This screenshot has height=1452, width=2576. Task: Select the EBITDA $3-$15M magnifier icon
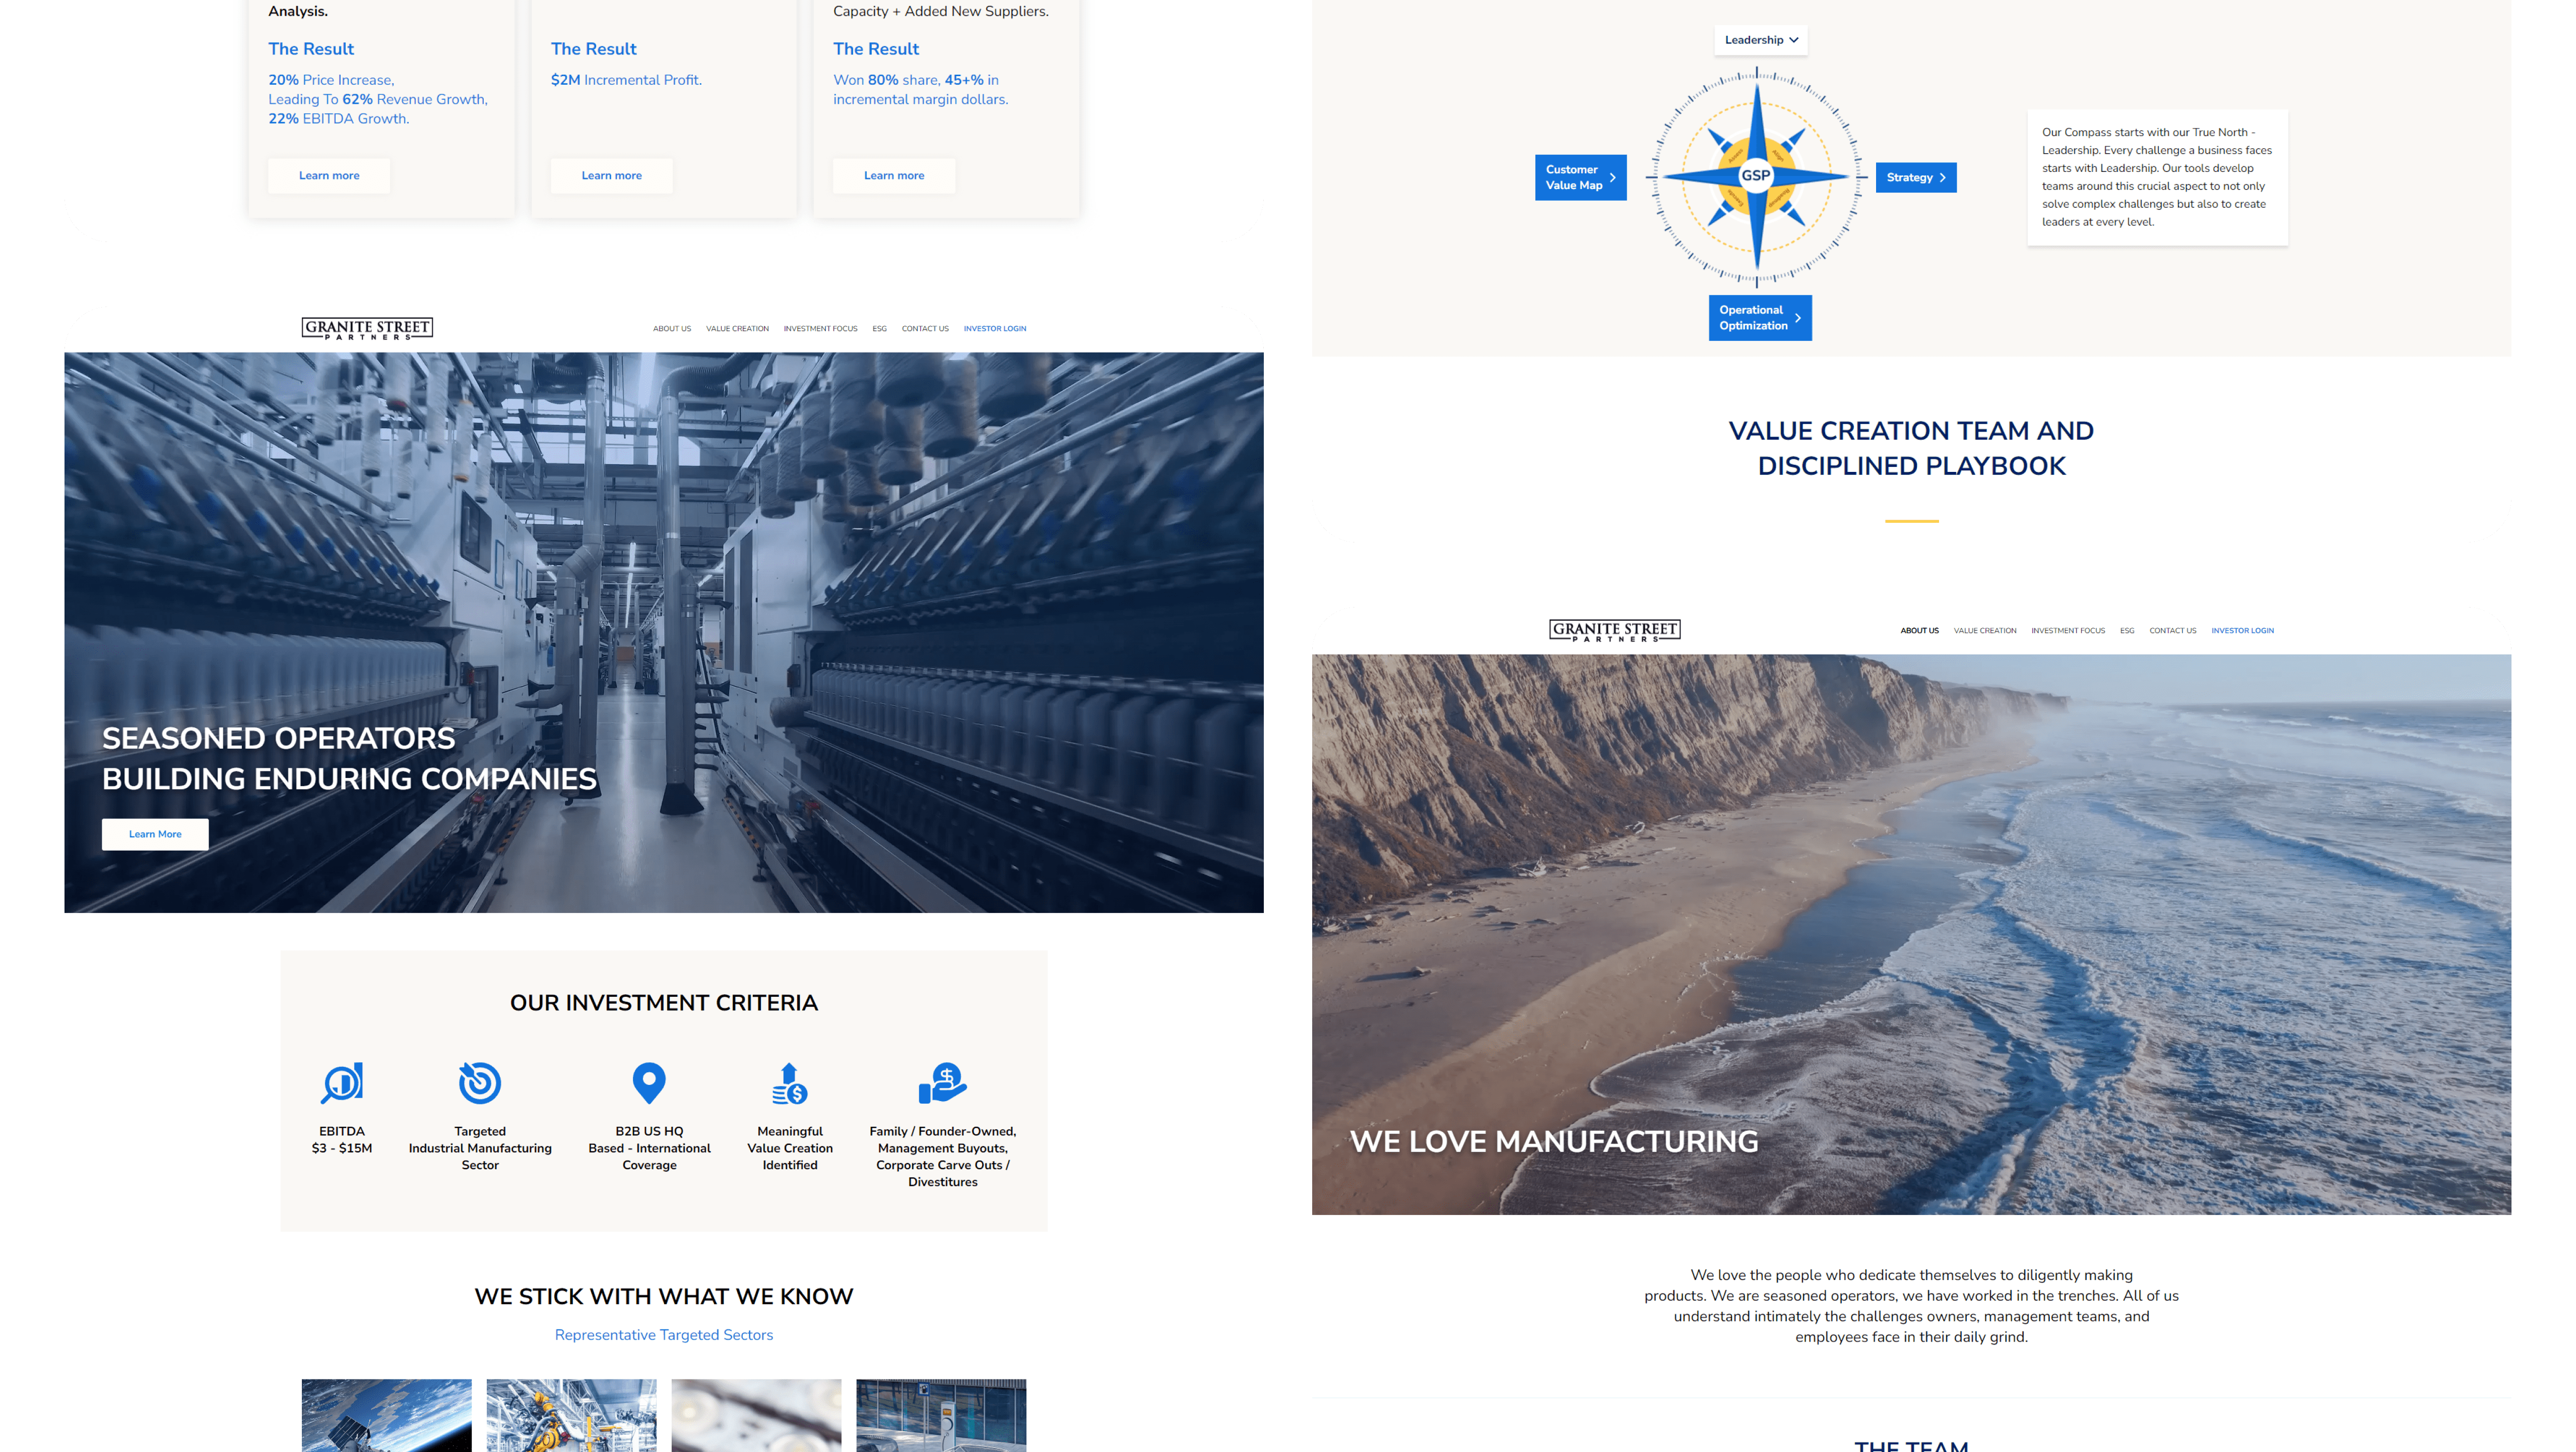(341, 1082)
